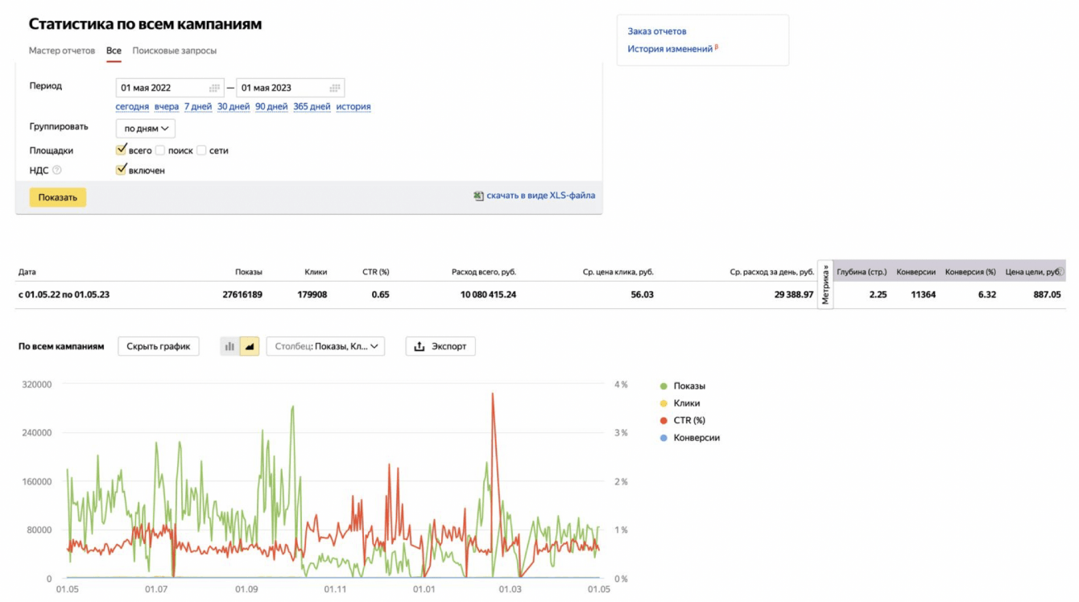The width and height of the screenshot is (1079, 602).
Task: Uncheck the 'всего' placements checkbox
Action: click(x=122, y=150)
